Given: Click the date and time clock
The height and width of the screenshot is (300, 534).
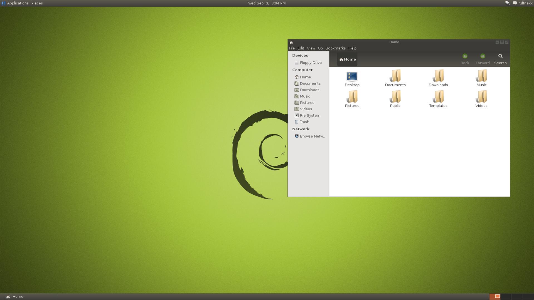Looking at the screenshot, I should click(x=267, y=3).
